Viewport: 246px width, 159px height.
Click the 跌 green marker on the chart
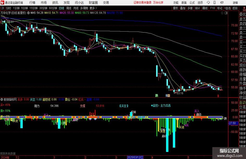(x=156, y=95)
